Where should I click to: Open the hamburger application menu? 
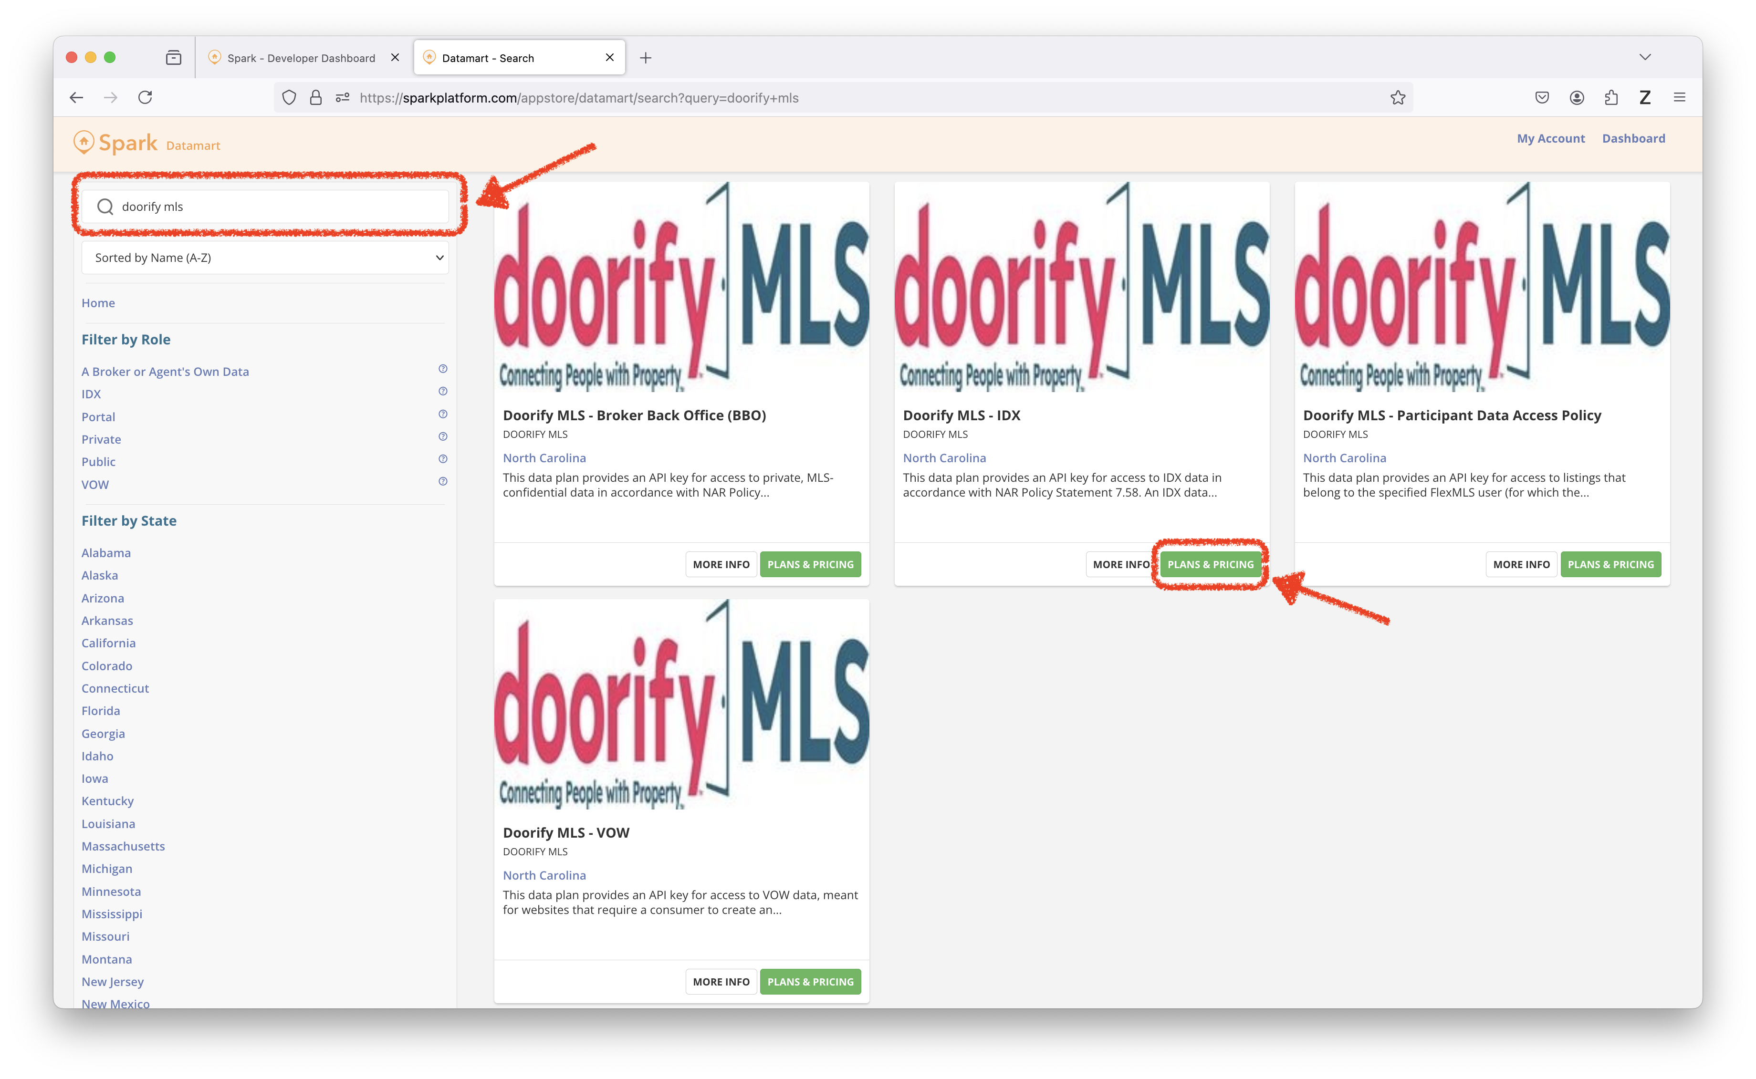1680,98
